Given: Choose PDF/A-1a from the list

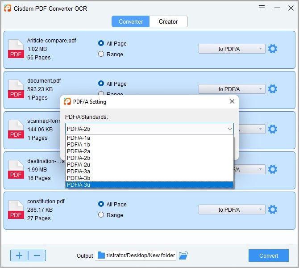Looking at the screenshot, I should click(x=149, y=138).
